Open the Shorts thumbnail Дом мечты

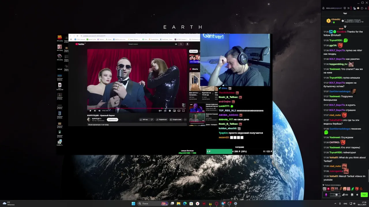(x=195, y=82)
